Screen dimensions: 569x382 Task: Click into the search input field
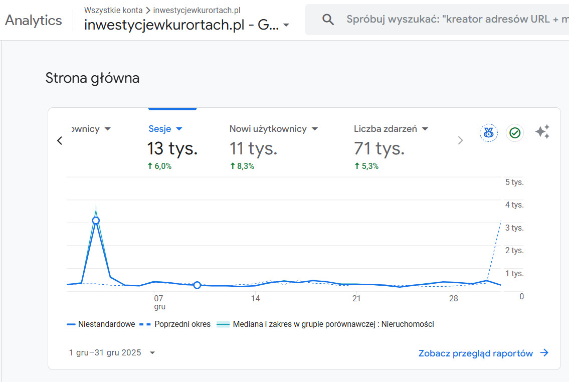451,20
